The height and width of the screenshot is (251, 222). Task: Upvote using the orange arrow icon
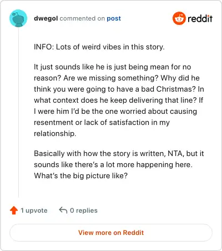click(14, 210)
